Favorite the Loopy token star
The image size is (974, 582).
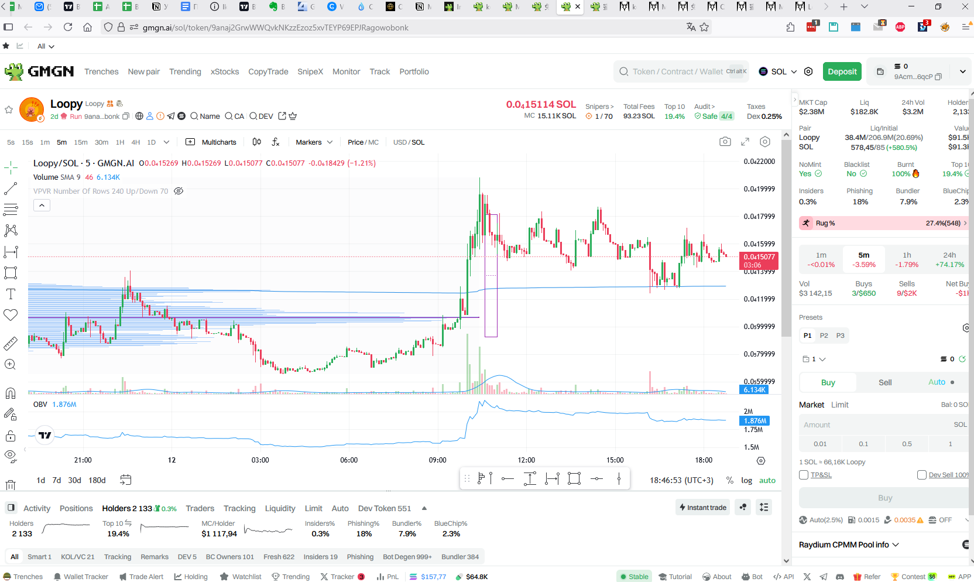9,109
